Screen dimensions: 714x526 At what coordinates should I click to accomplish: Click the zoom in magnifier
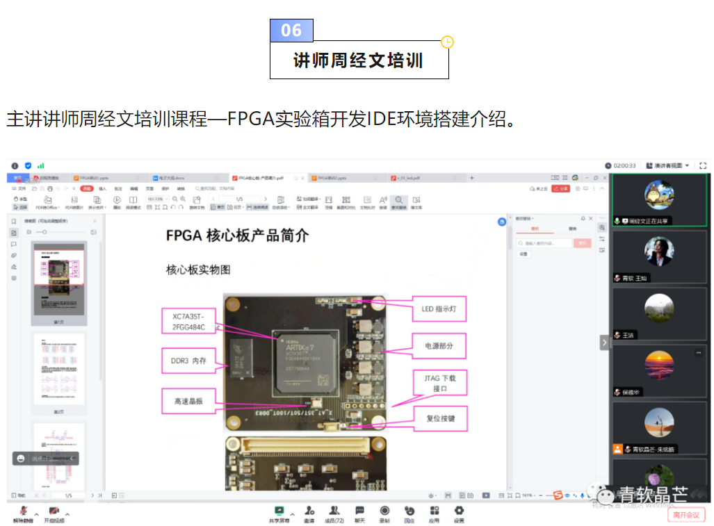(183, 199)
